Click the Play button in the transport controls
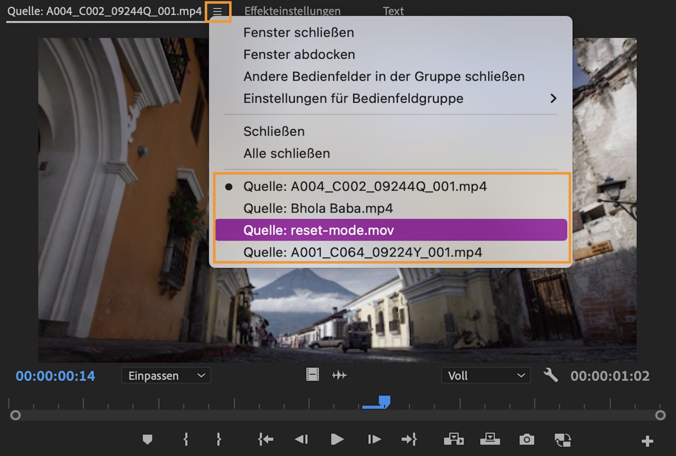The width and height of the screenshot is (676, 456). click(x=337, y=439)
